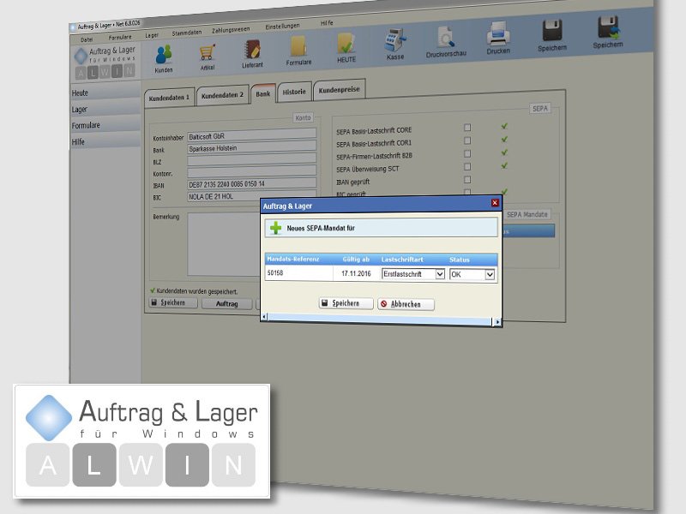Click the Mandats-Referenz column header

293,259
